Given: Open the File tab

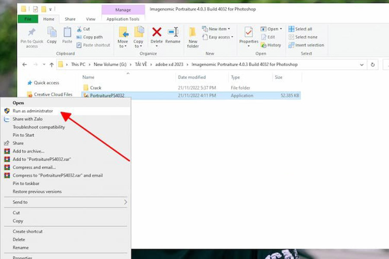Looking at the screenshot, I should (x=28, y=19).
